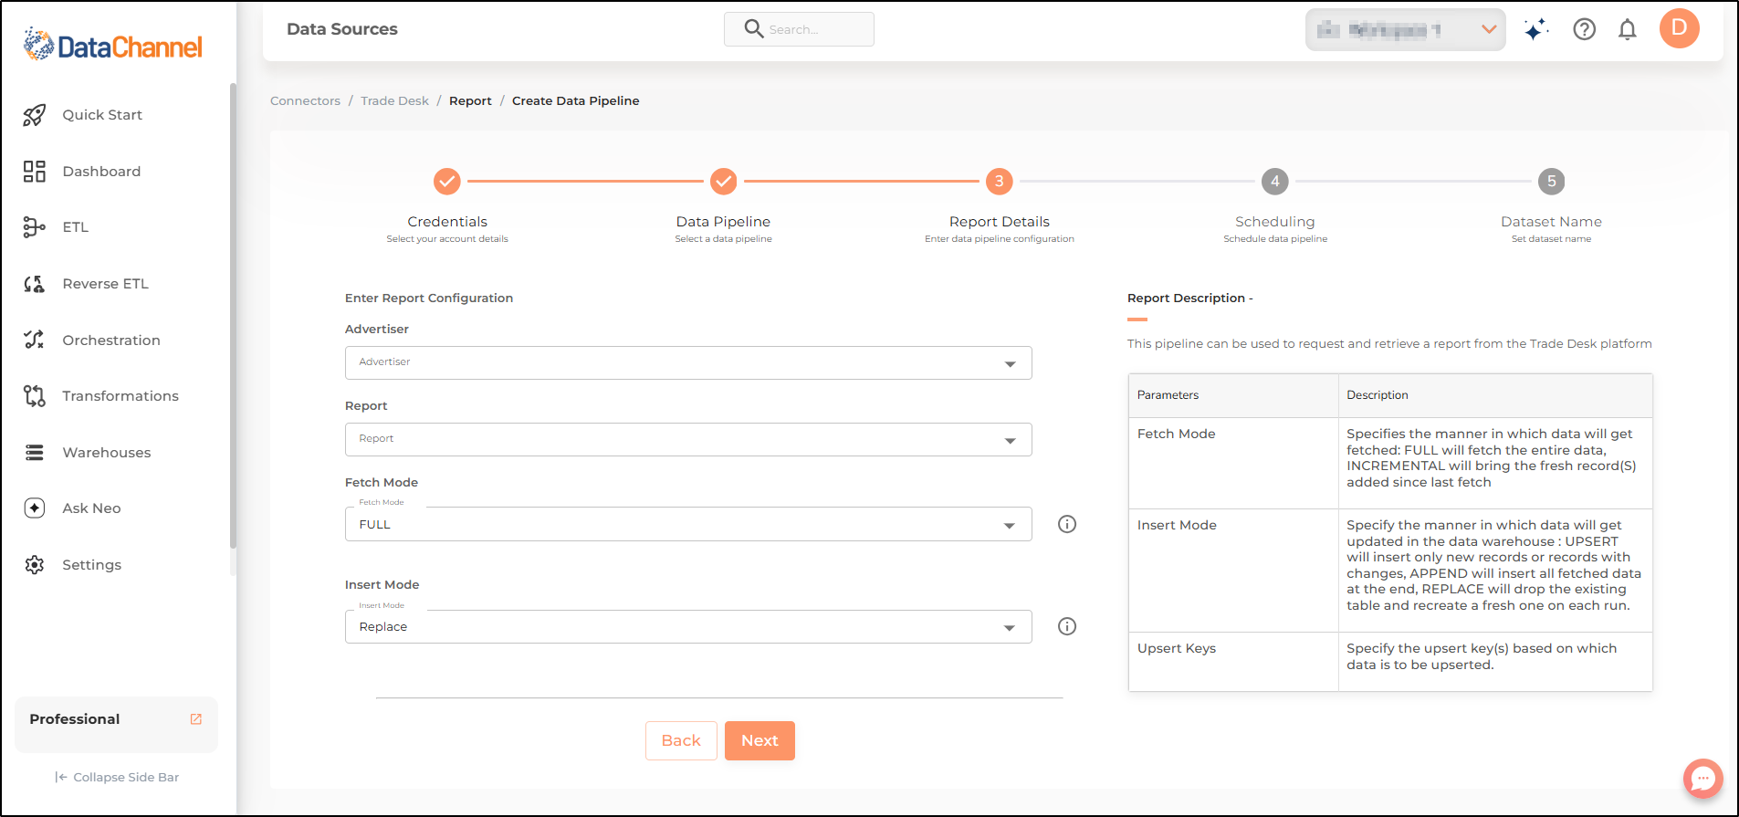
Task: Open Quick Start rocket icon
Action: pyautogui.click(x=35, y=115)
